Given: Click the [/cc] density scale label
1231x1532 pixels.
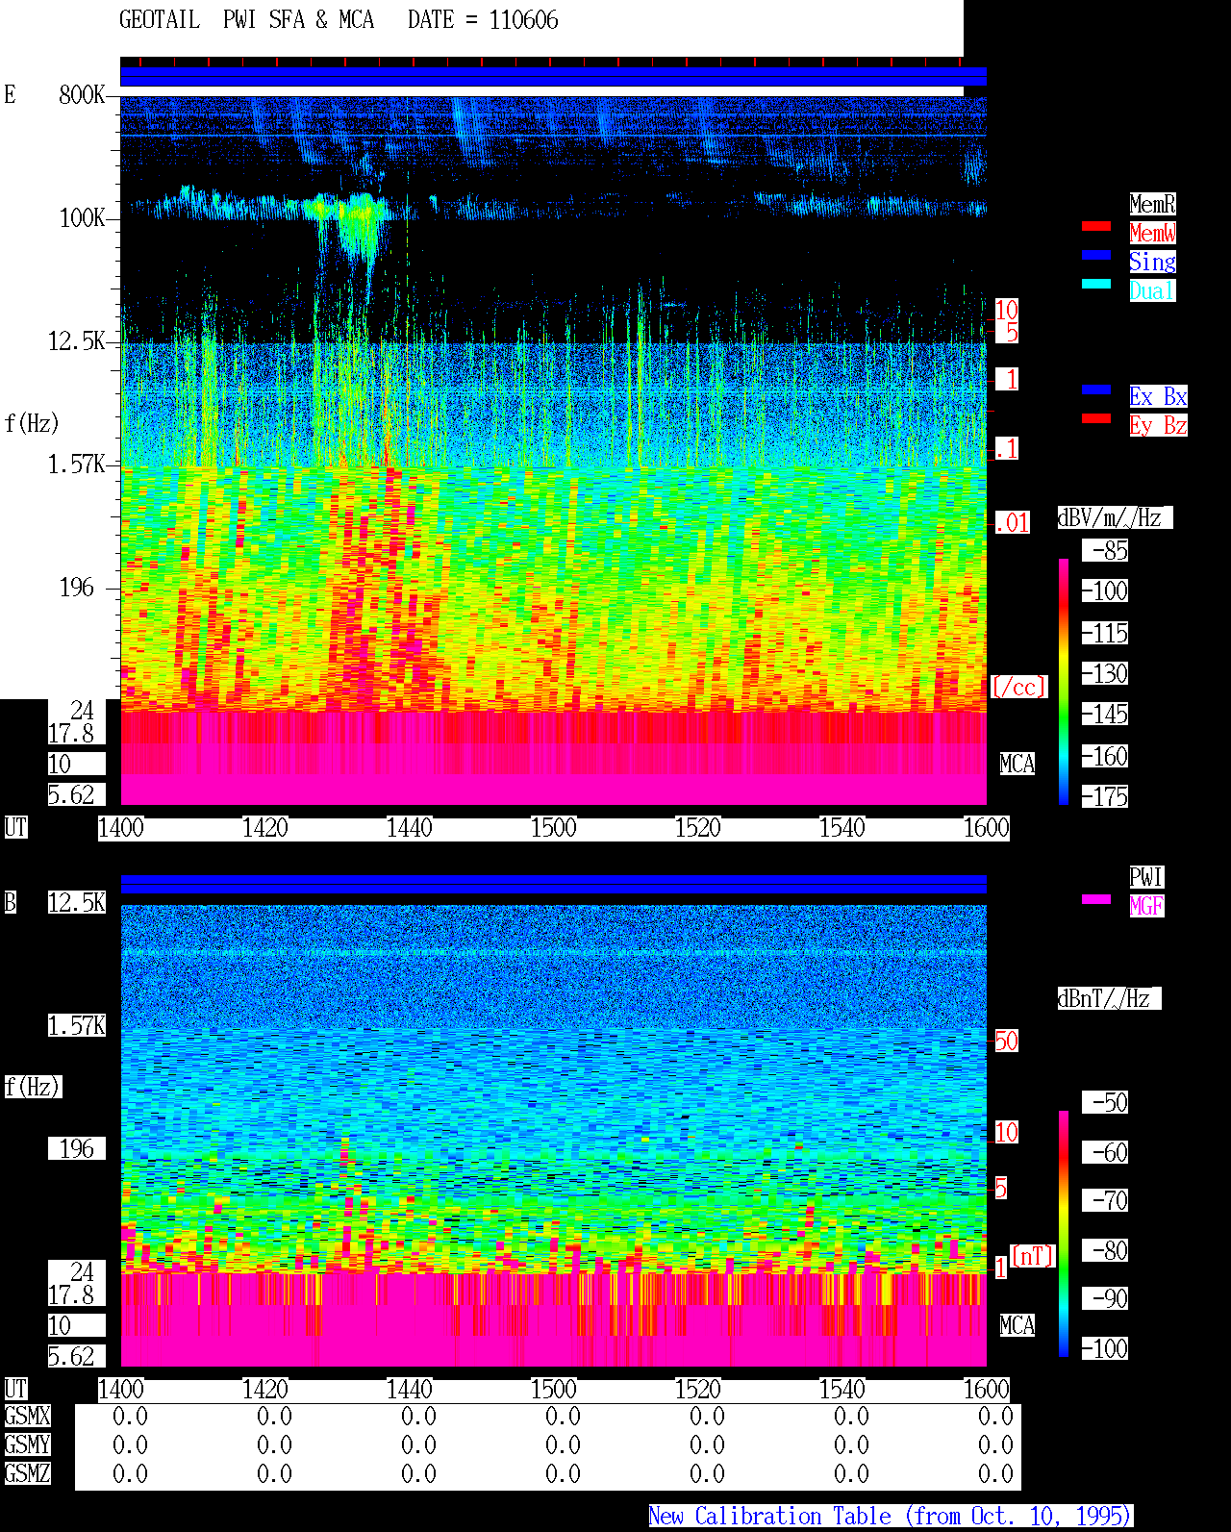Looking at the screenshot, I should [1018, 687].
